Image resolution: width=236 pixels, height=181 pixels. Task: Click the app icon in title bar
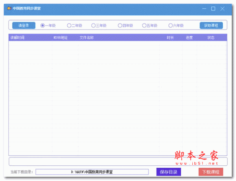pos(9,8)
